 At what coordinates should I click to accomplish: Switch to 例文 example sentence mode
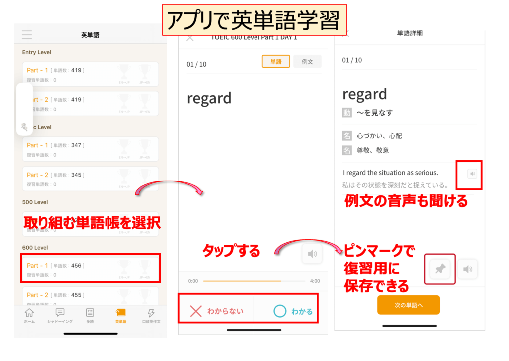point(307,61)
